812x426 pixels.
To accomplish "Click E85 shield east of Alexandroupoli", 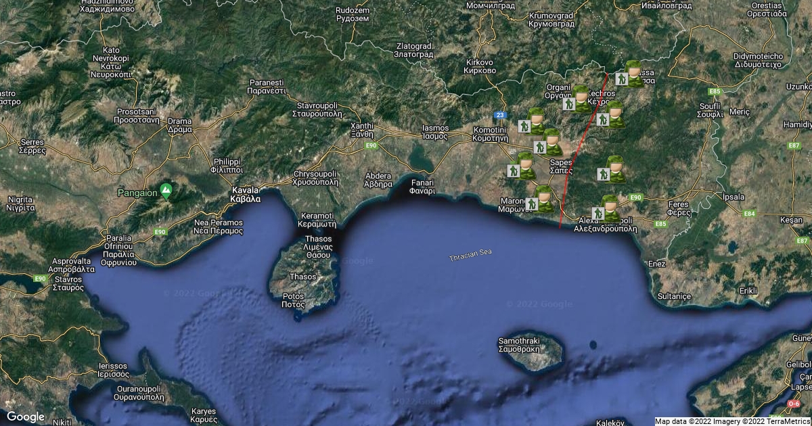I will 661,224.
